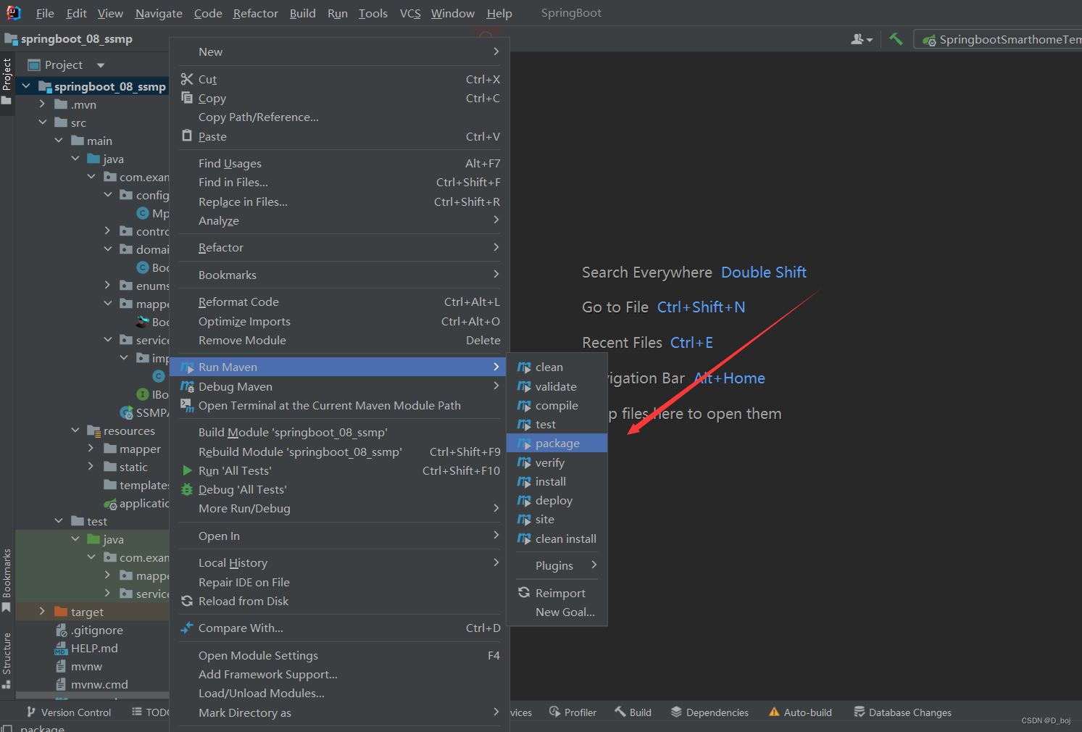Open the Refactor submenu in context menu
The image size is (1082, 732).
coord(339,248)
